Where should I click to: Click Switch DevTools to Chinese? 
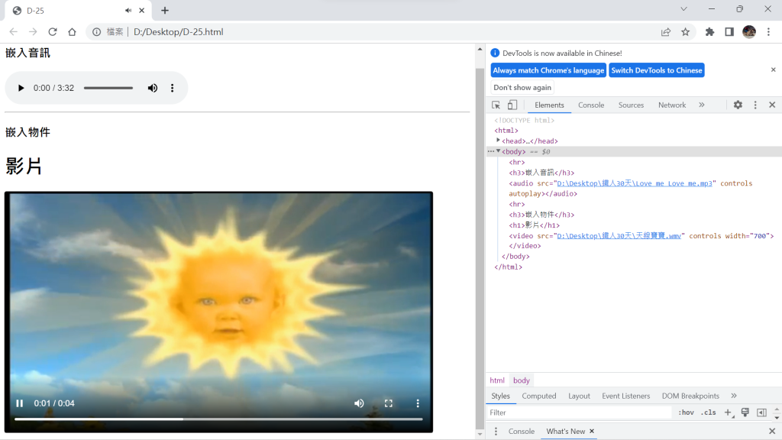[x=656, y=70]
